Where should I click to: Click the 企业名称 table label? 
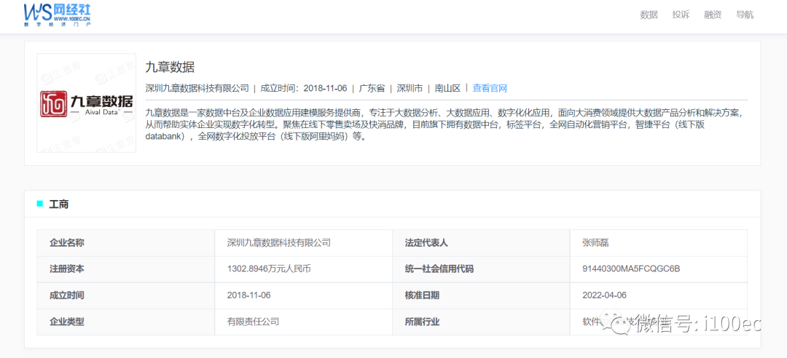[x=67, y=243]
